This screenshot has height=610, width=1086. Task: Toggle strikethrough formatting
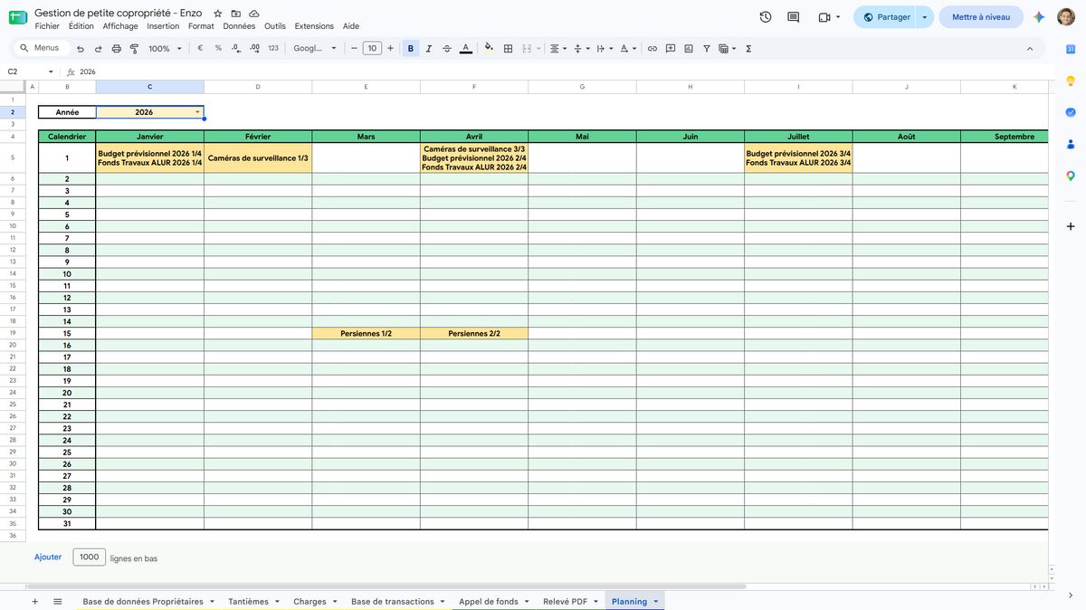point(447,49)
